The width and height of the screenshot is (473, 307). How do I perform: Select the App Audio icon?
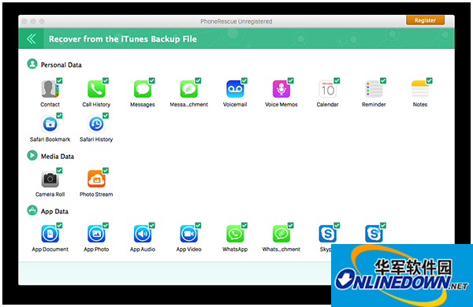tap(143, 234)
